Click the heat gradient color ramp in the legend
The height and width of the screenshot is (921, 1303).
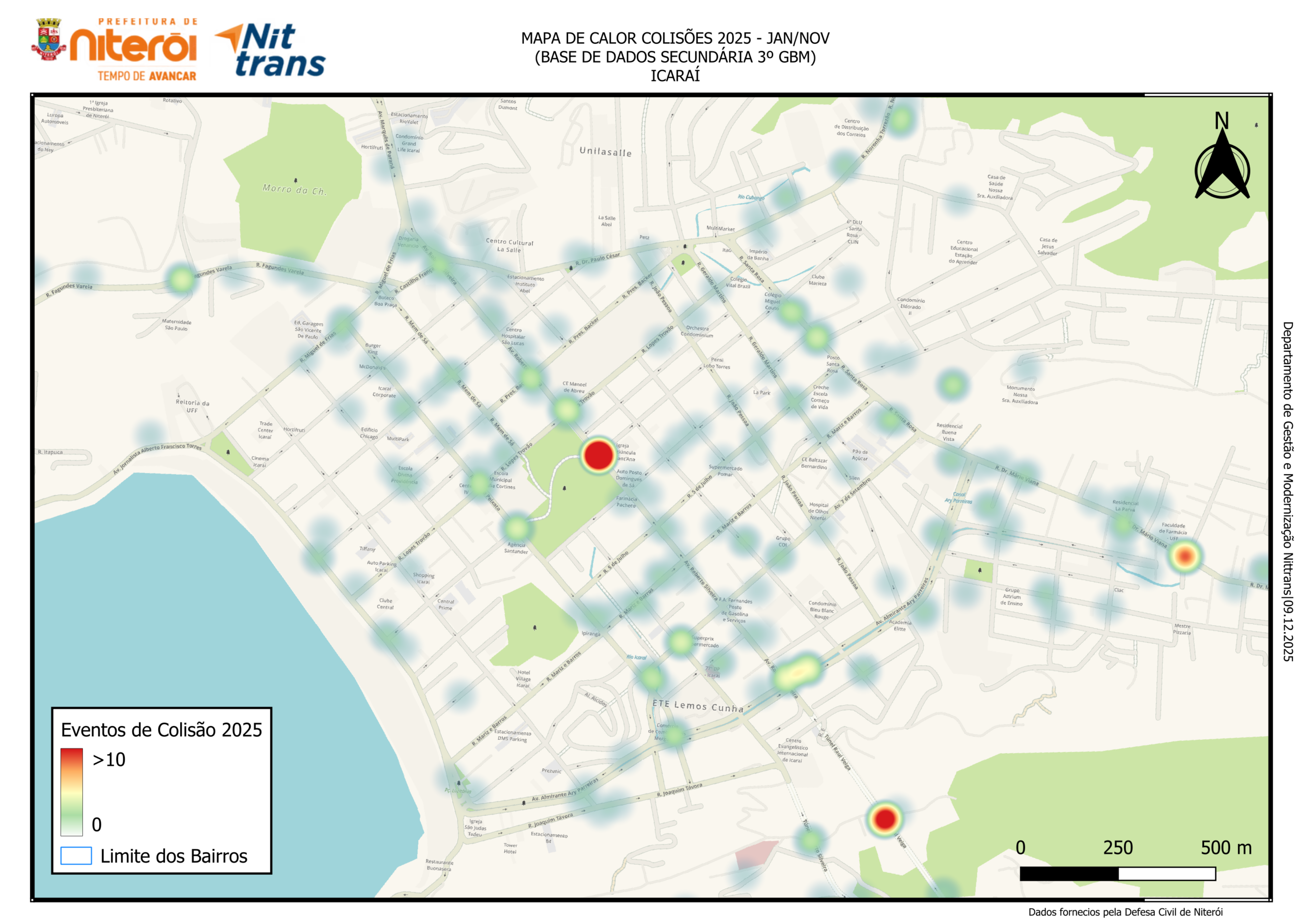pos(72,792)
